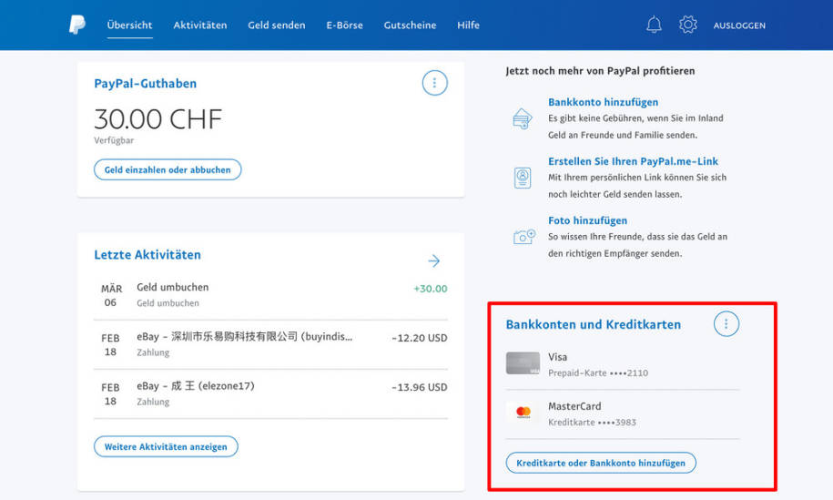This screenshot has width=833, height=500.
Task: Select Visa Prepaid-Karte ending 2110
Action: coord(622,364)
